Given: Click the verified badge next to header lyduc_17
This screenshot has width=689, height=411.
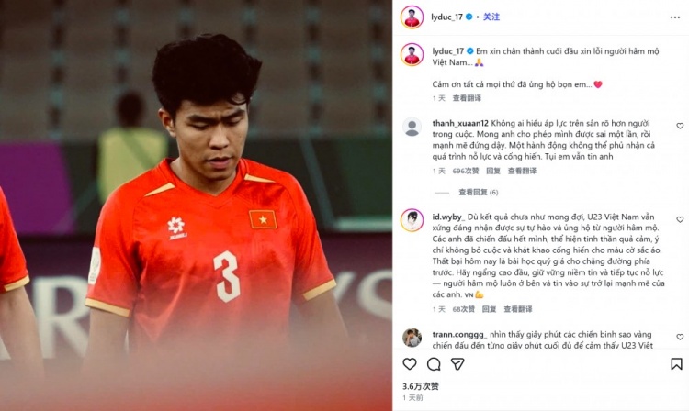Looking at the screenshot, I should coord(469,17).
